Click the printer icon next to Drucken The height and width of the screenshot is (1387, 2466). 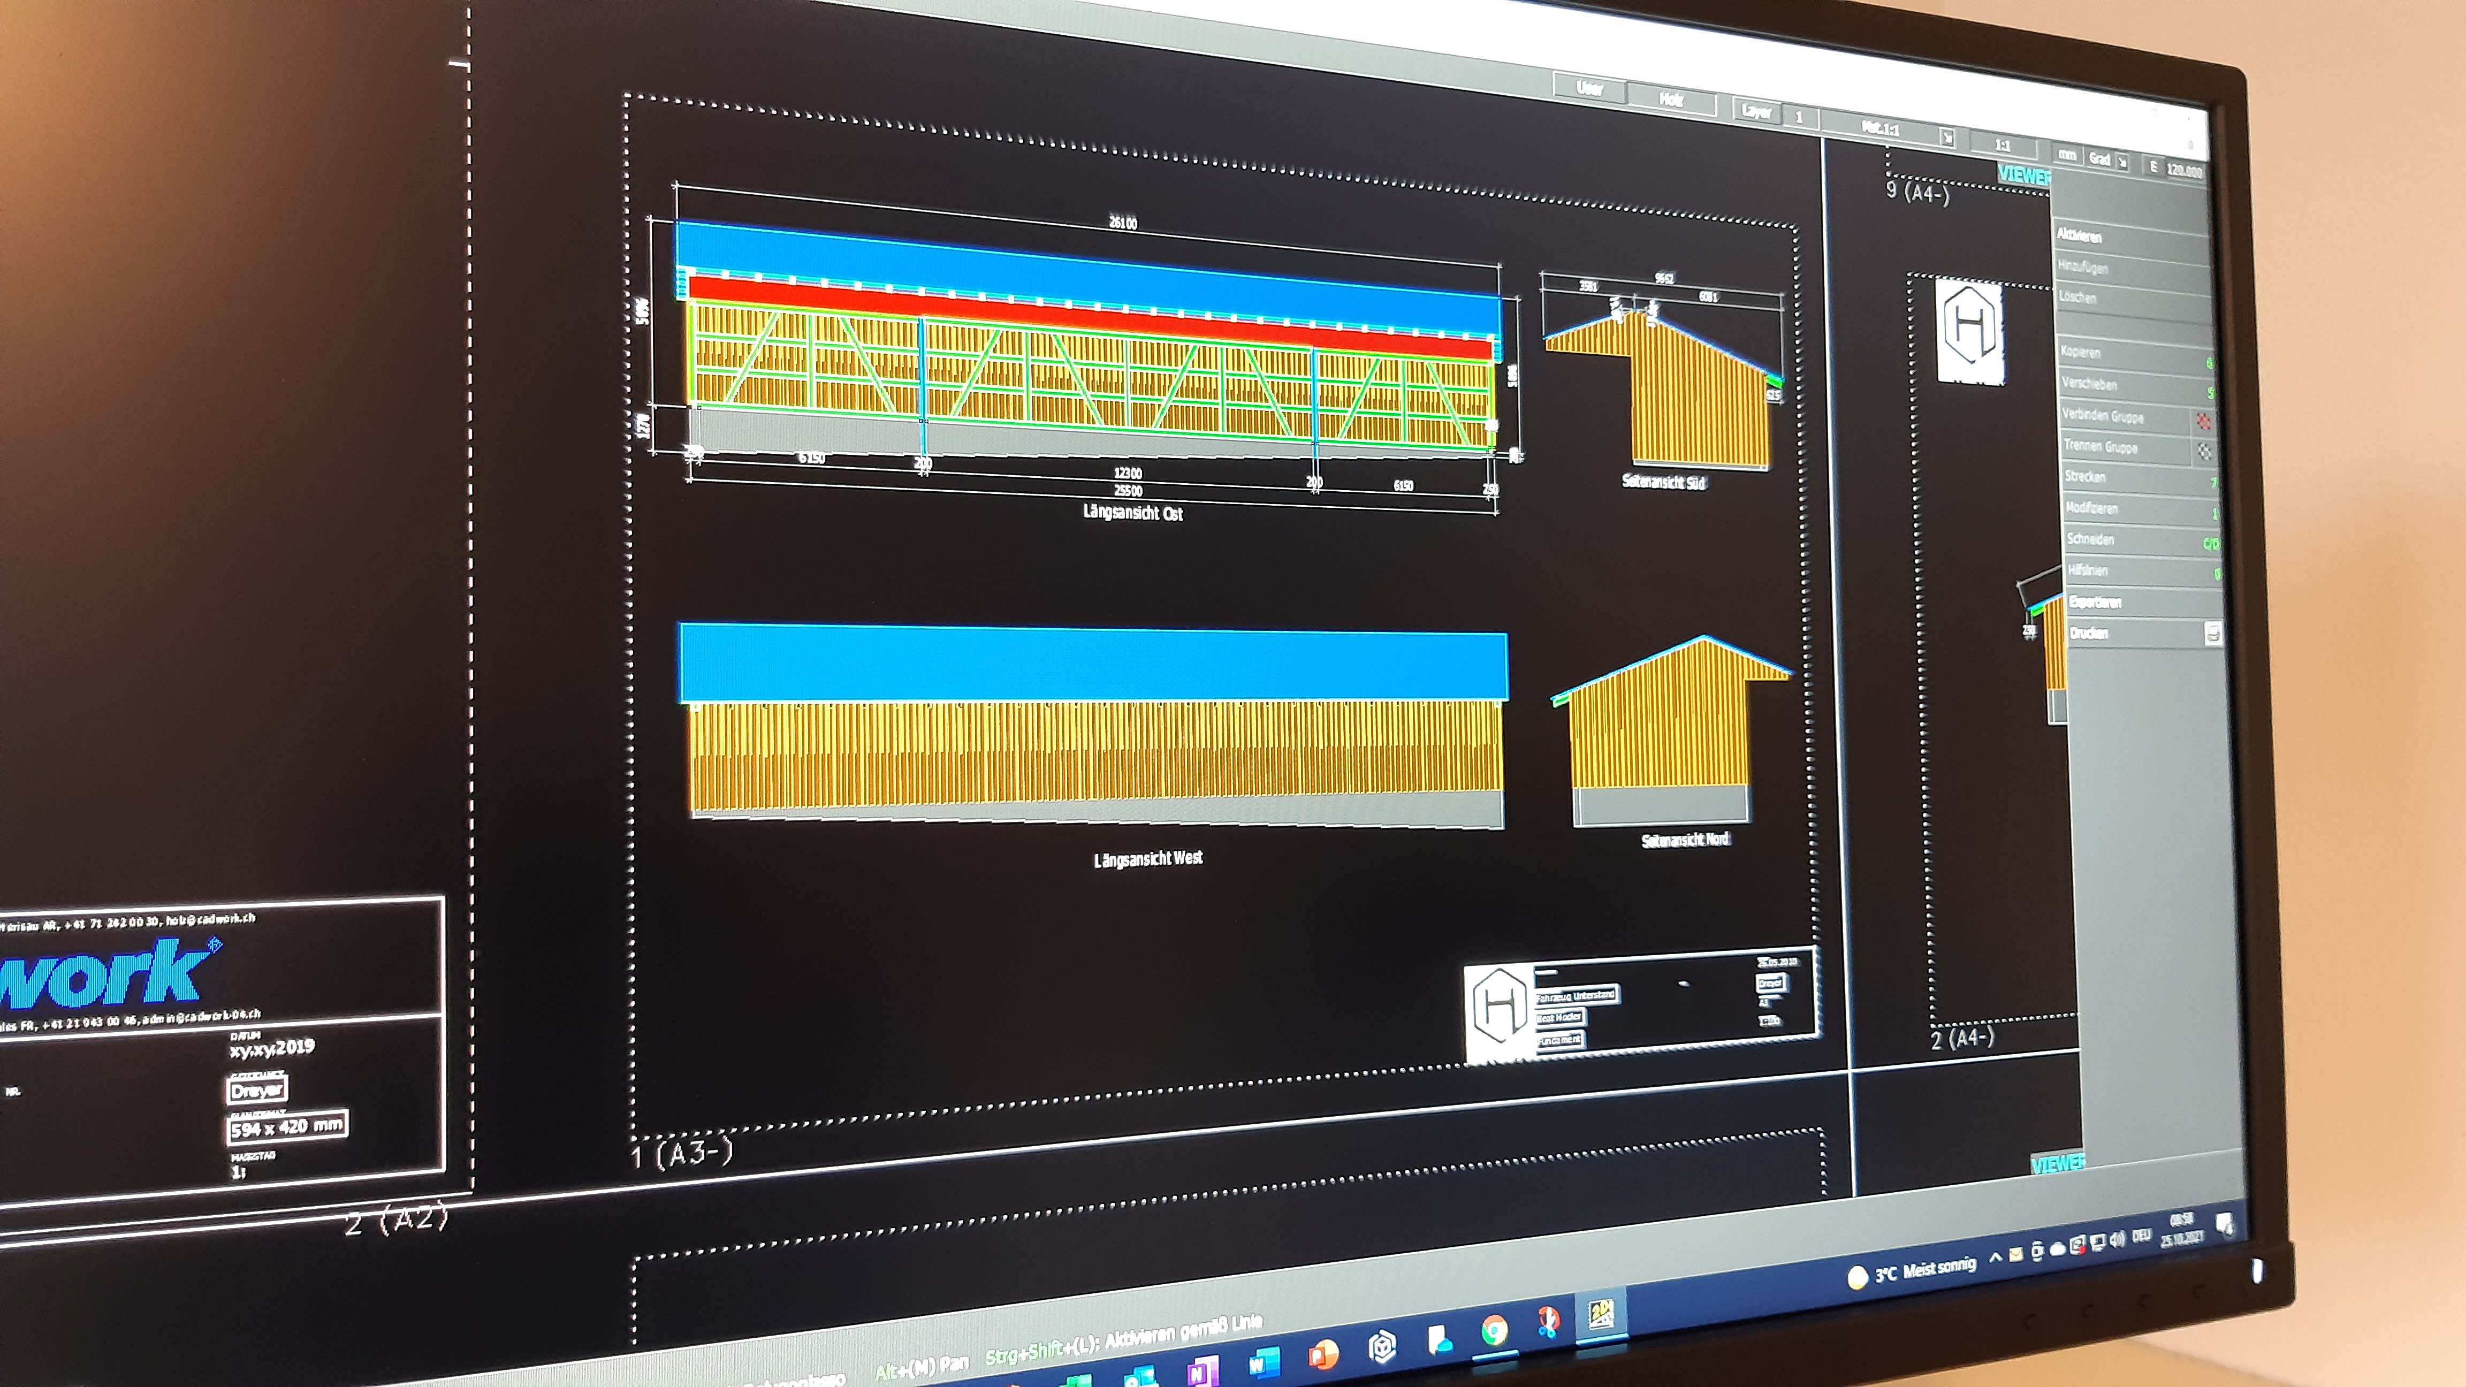[x=2213, y=632]
